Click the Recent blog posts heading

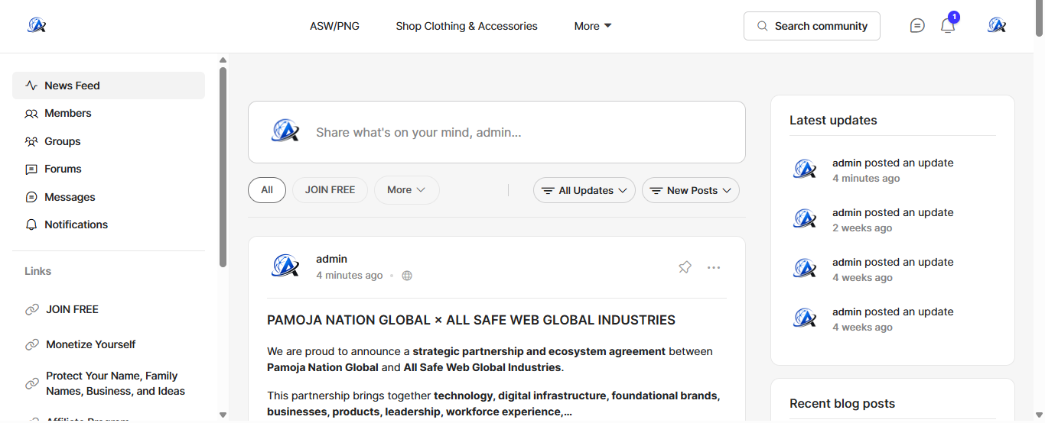click(842, 403)
